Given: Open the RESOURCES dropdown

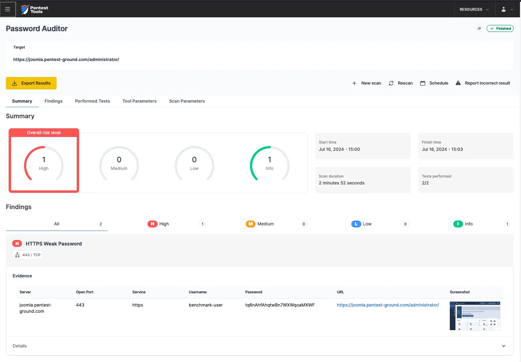Looking at the screenshot, I should [474, 9].
